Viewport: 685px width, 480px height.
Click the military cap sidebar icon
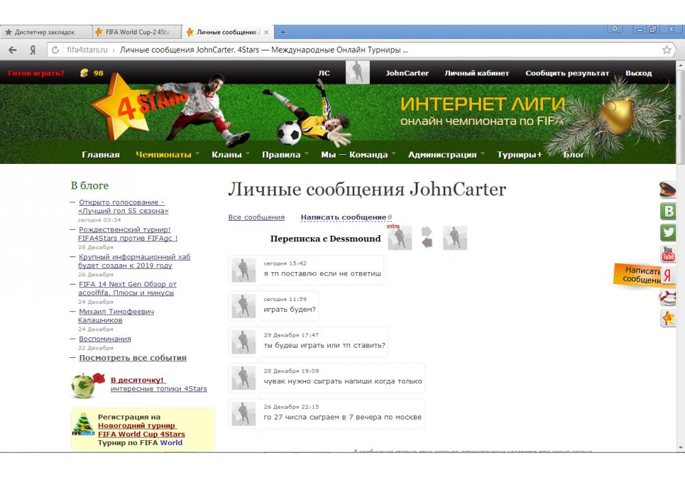tap(668, 190)
